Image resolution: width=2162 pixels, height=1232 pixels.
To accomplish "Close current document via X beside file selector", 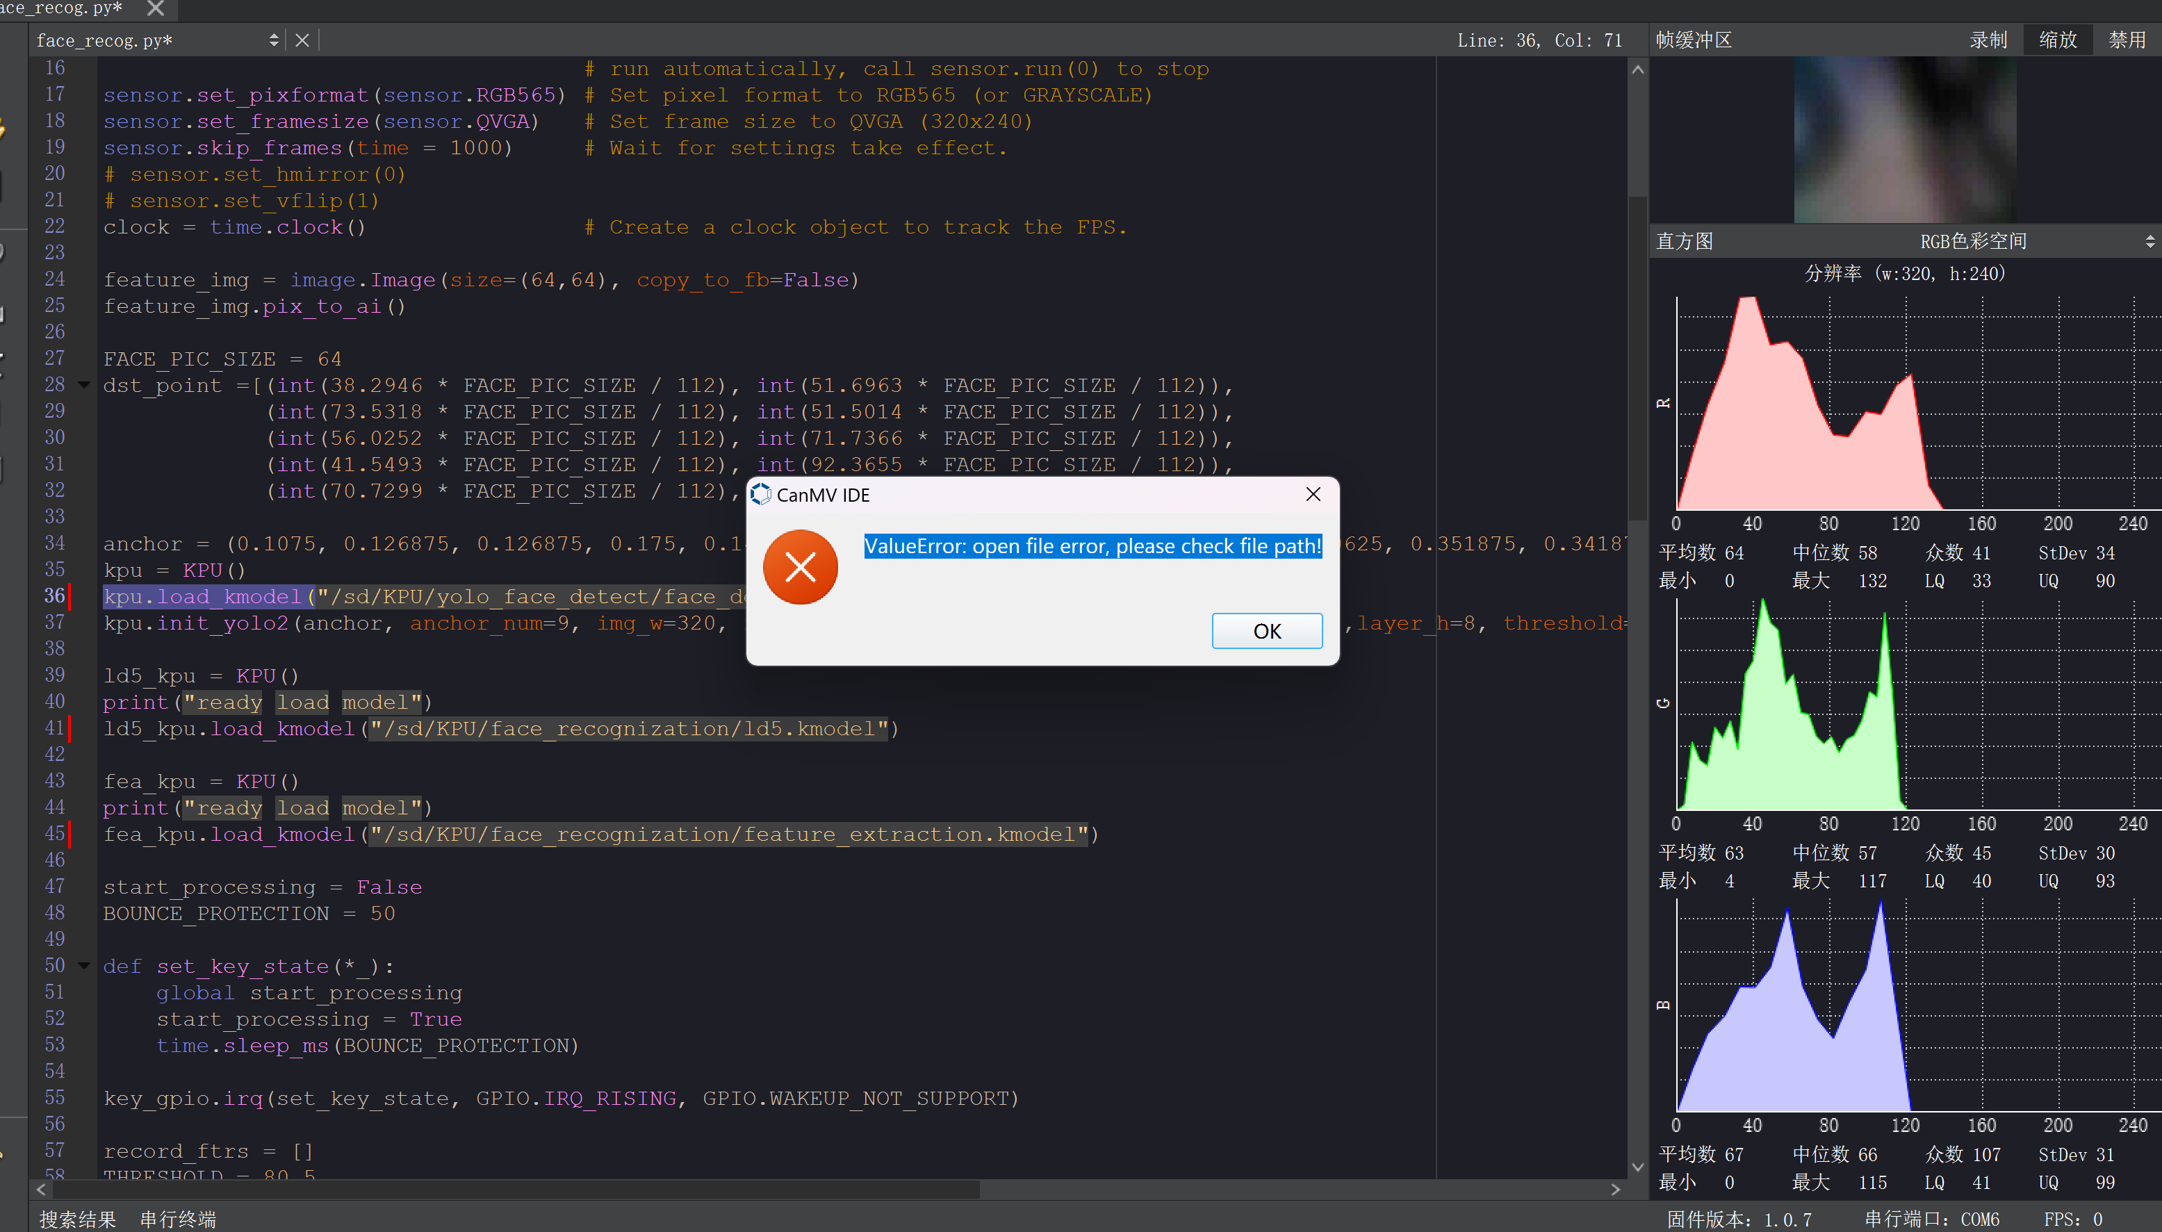I will [302, 40].
